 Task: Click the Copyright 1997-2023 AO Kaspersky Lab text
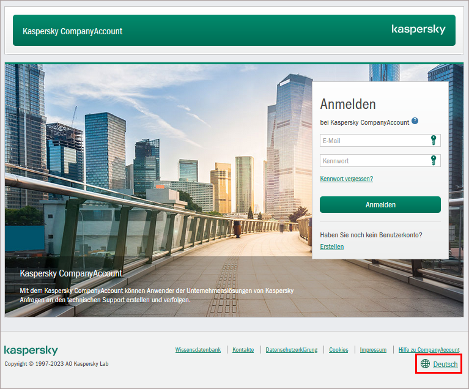56,364
